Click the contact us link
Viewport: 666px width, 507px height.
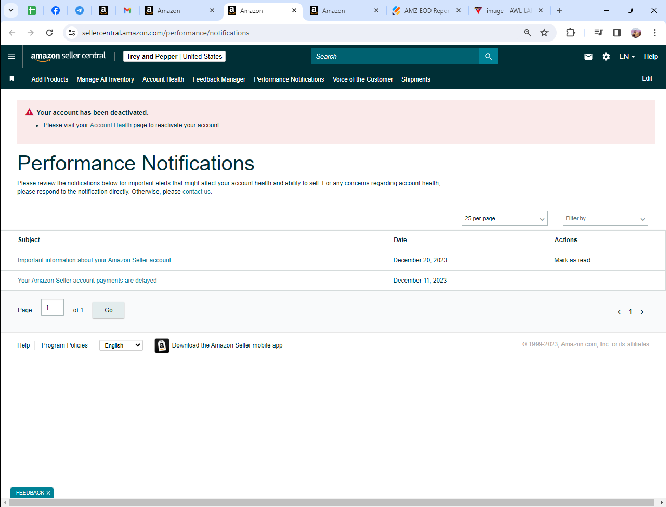click(x=197, y=192)
